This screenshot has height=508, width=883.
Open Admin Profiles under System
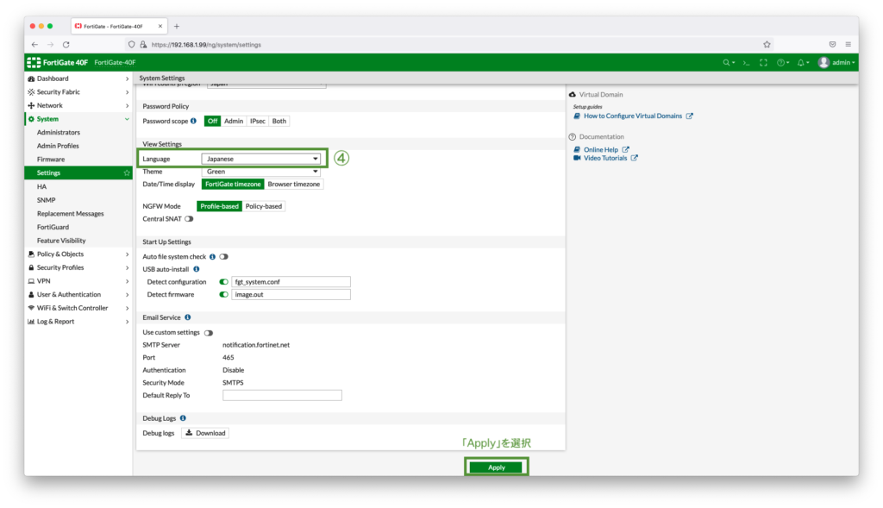[58, 146]
